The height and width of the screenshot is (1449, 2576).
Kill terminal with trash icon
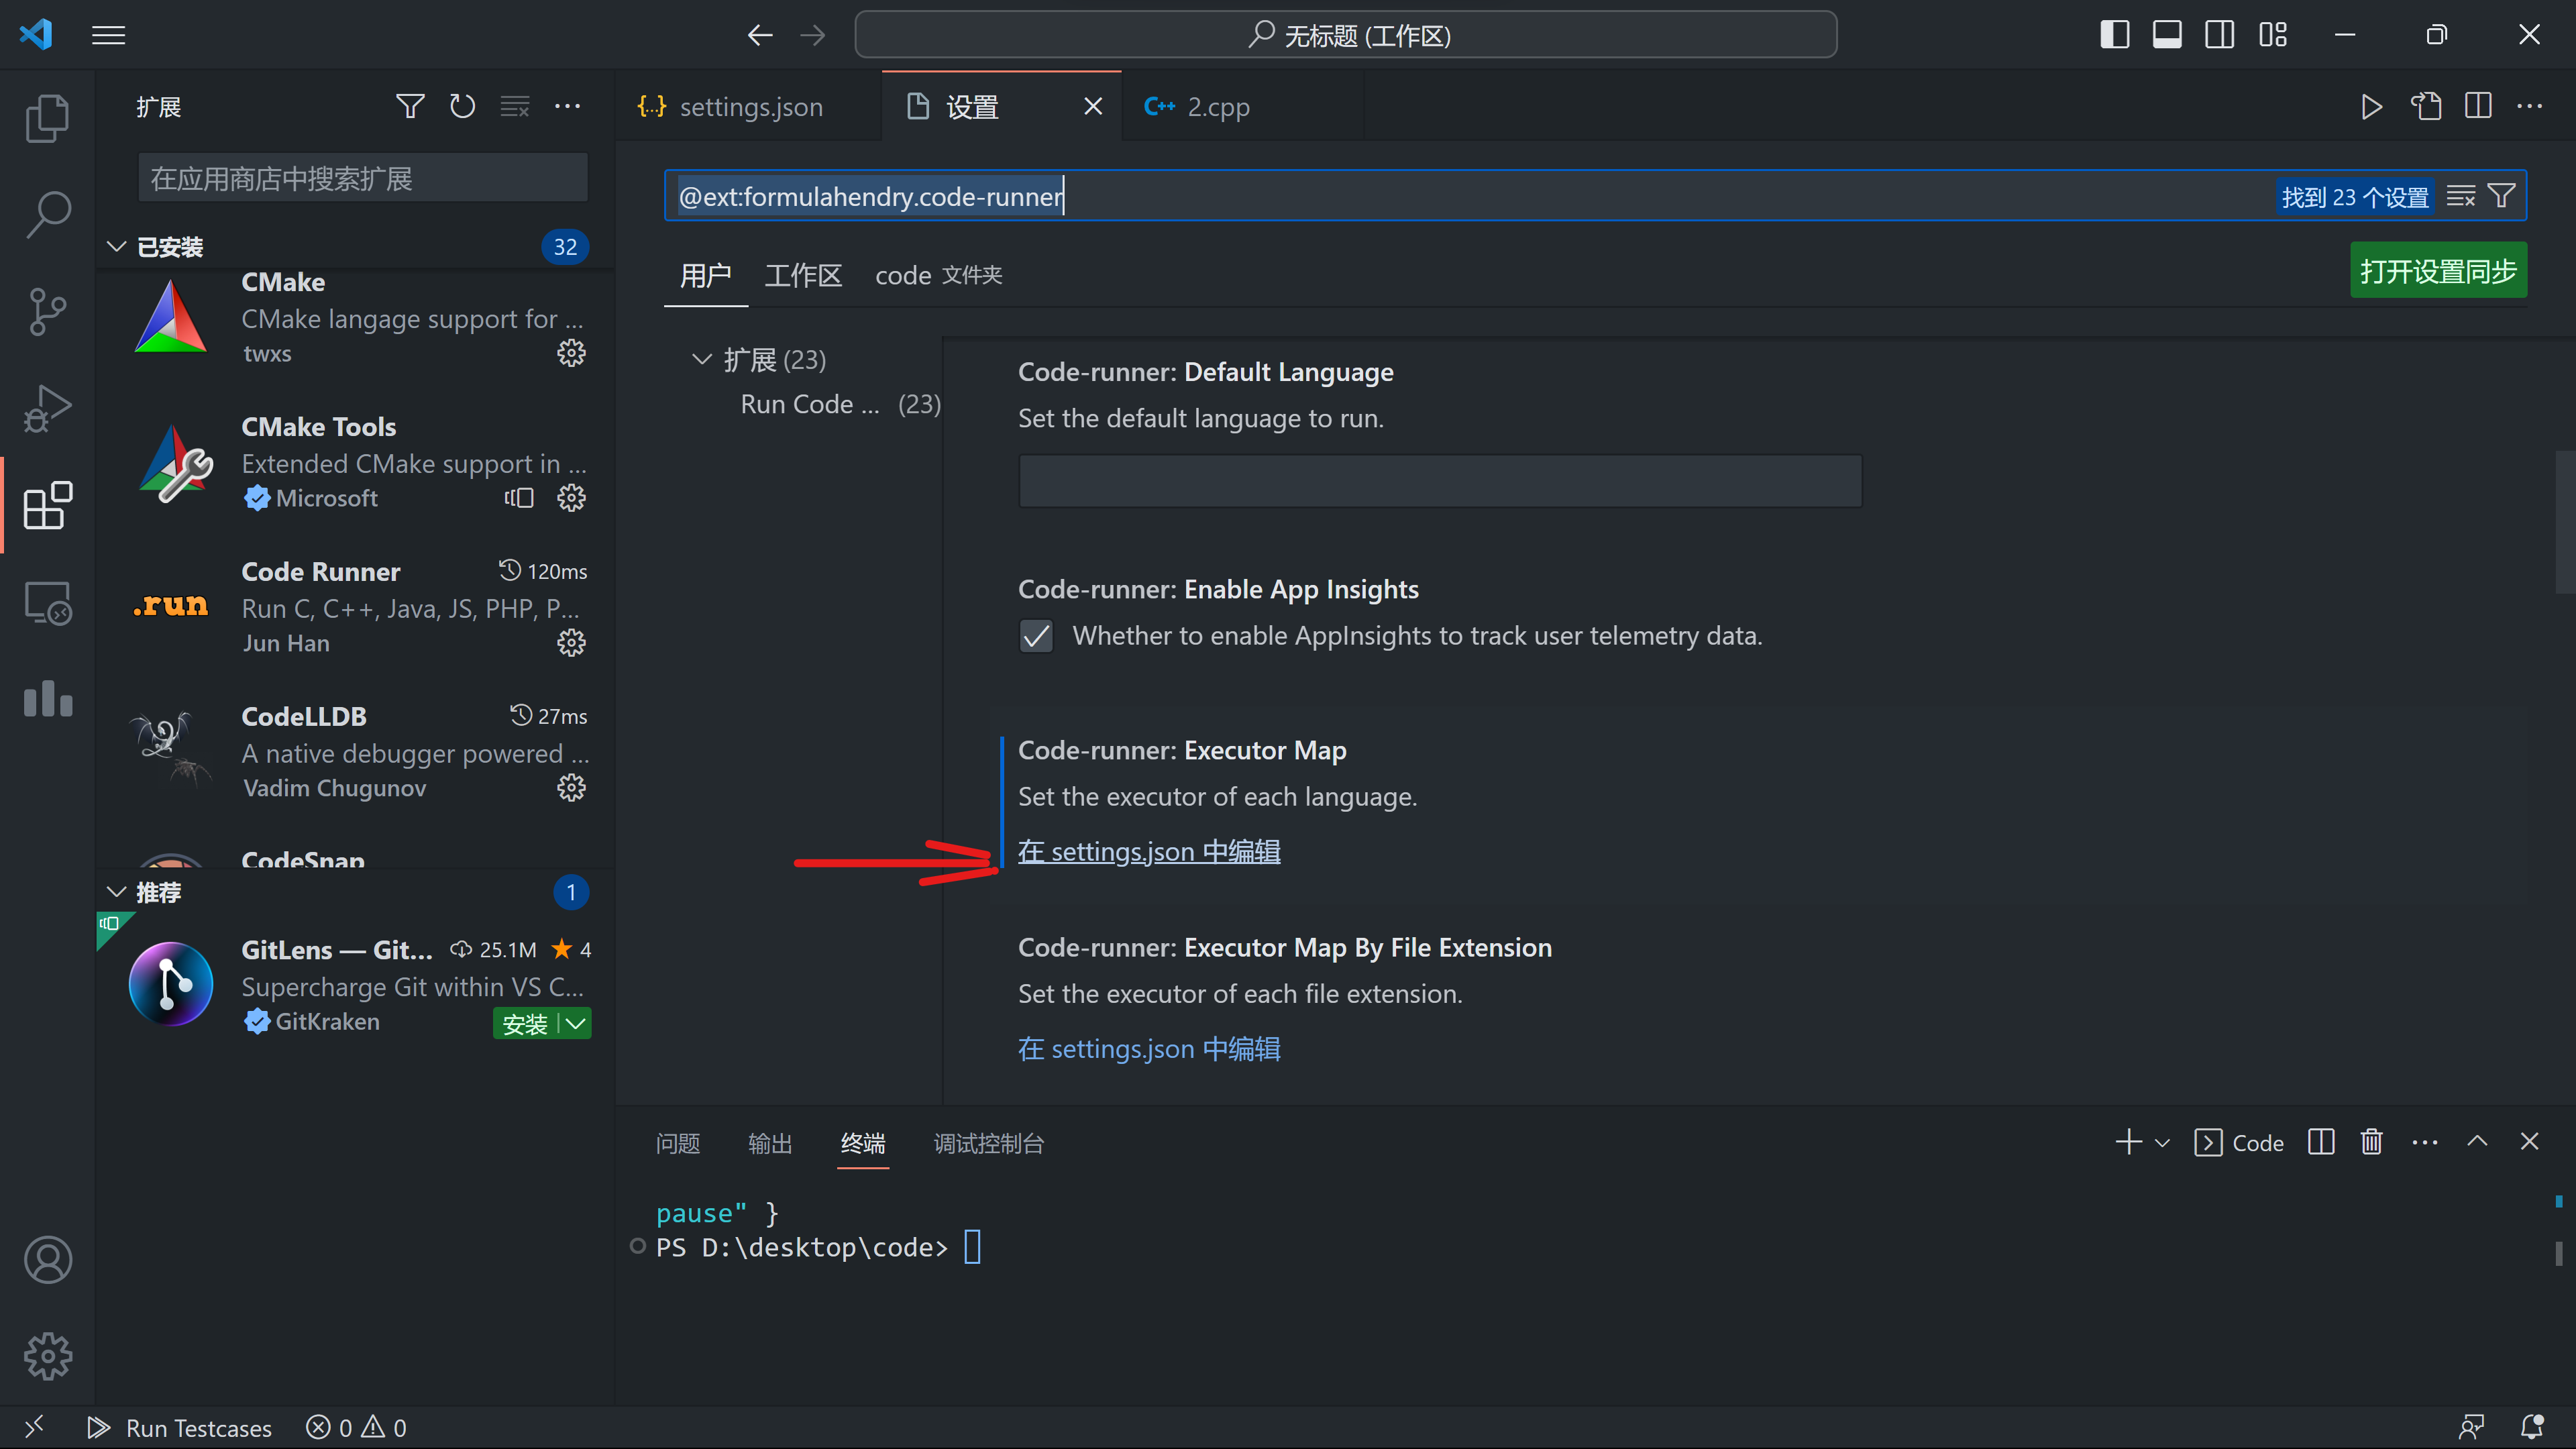pos(2371,1142)
